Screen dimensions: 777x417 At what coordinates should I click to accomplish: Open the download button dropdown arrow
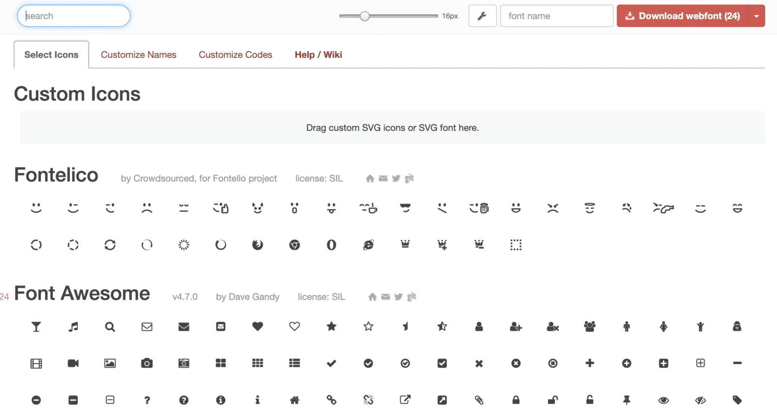coord(756,16)
